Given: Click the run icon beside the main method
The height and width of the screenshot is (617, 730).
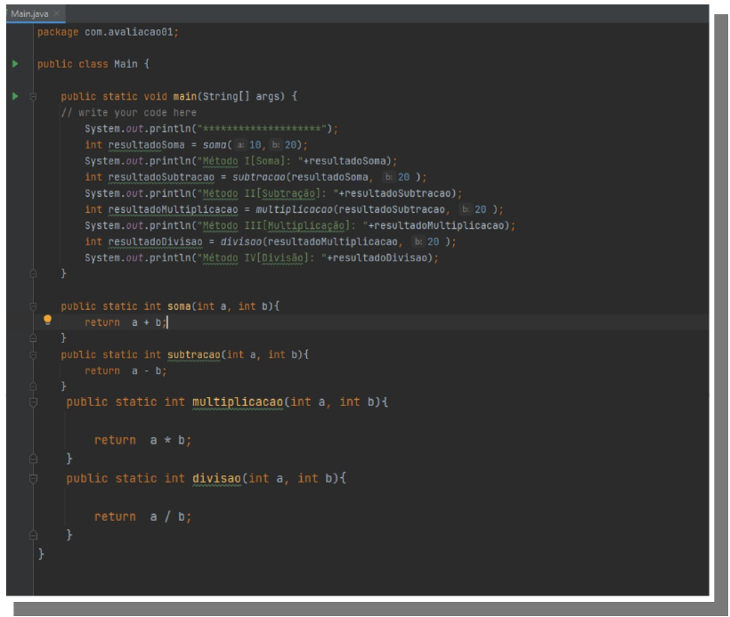Looking at the screenshot, I should pos(14,96).
